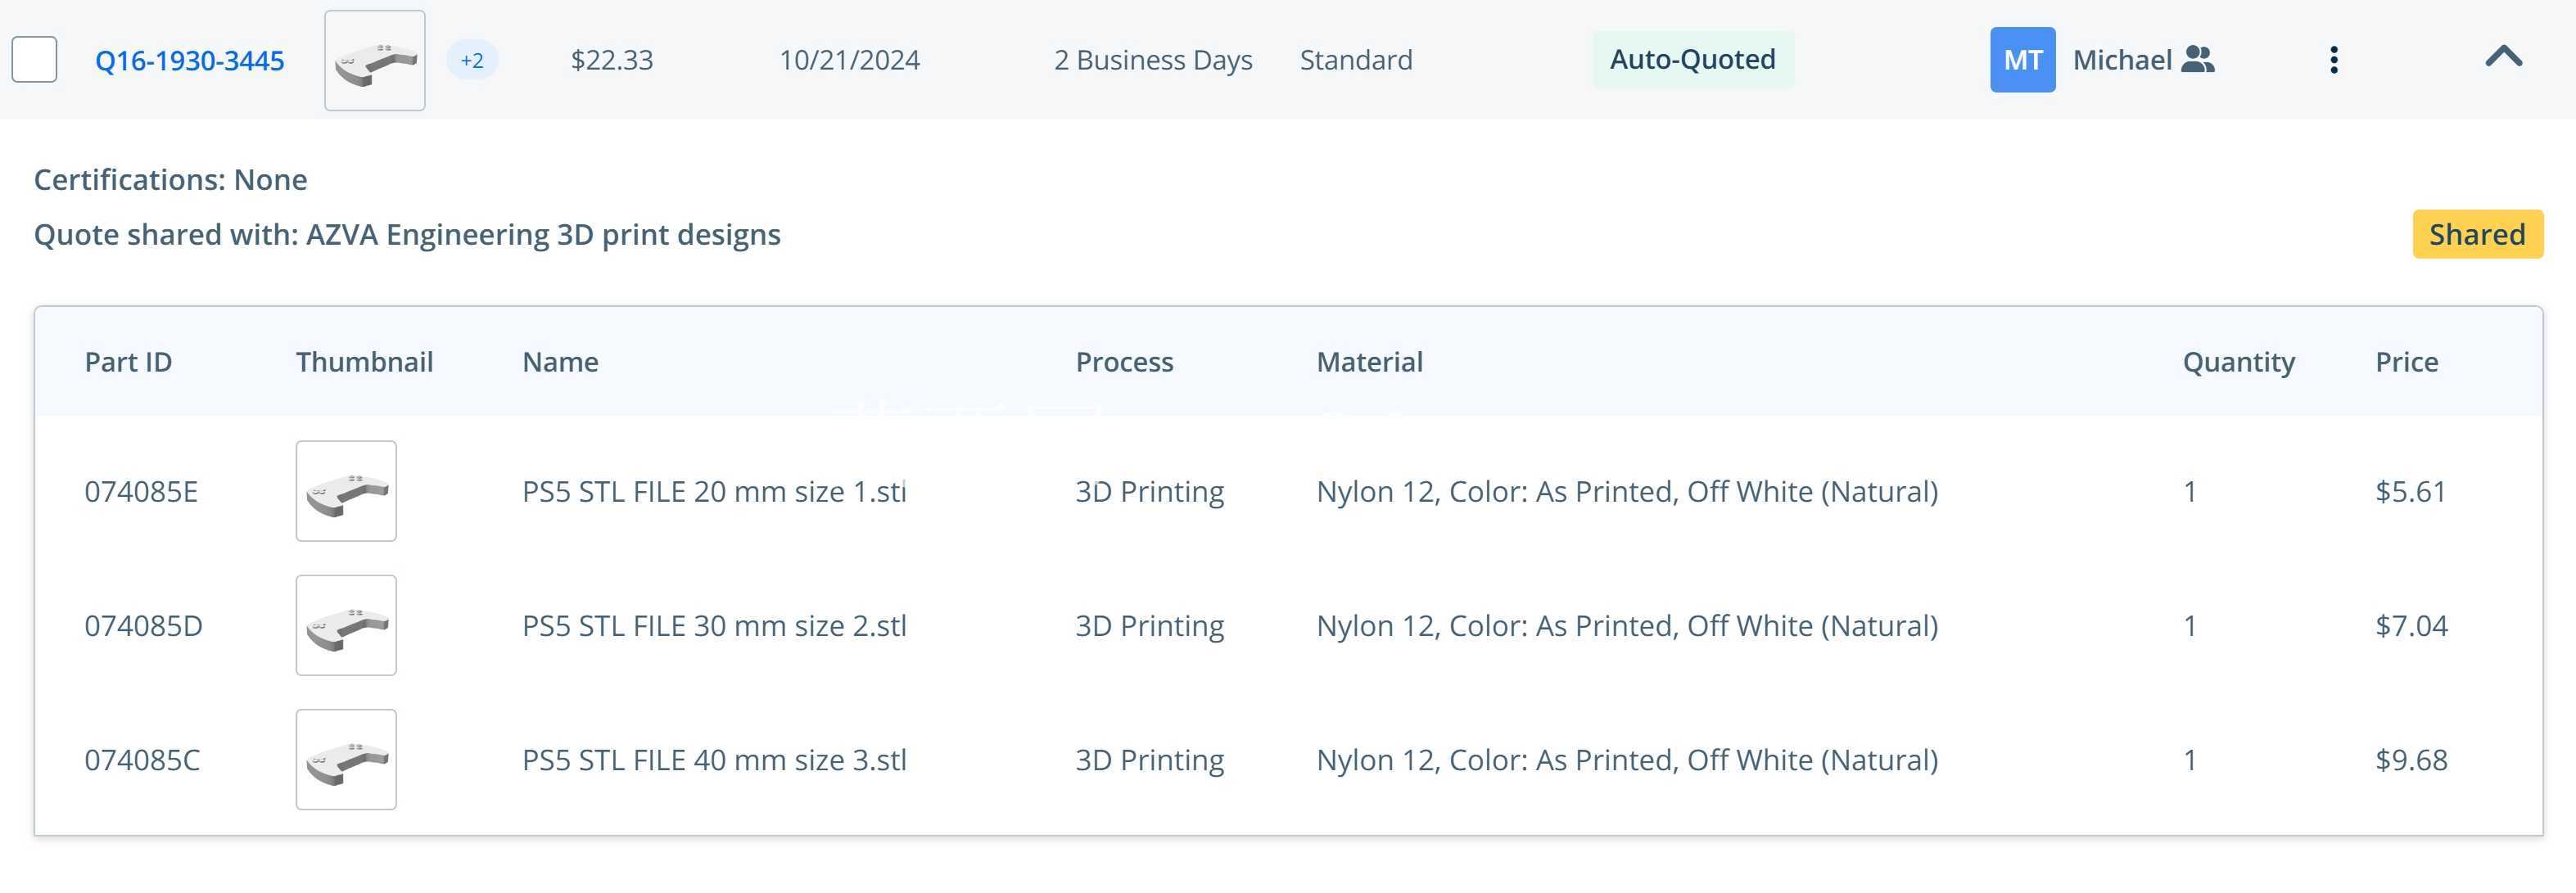2576x893 pixels.
Task: Click part ID 074085D
Action: pyautogui.click(x=143, y=626)
